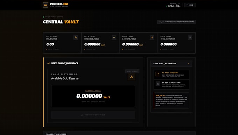This screenshot has width=238, height=135.
Task: Click the Available Gold Reserve label
Action: pyautogui.click(x=65, y=78)
